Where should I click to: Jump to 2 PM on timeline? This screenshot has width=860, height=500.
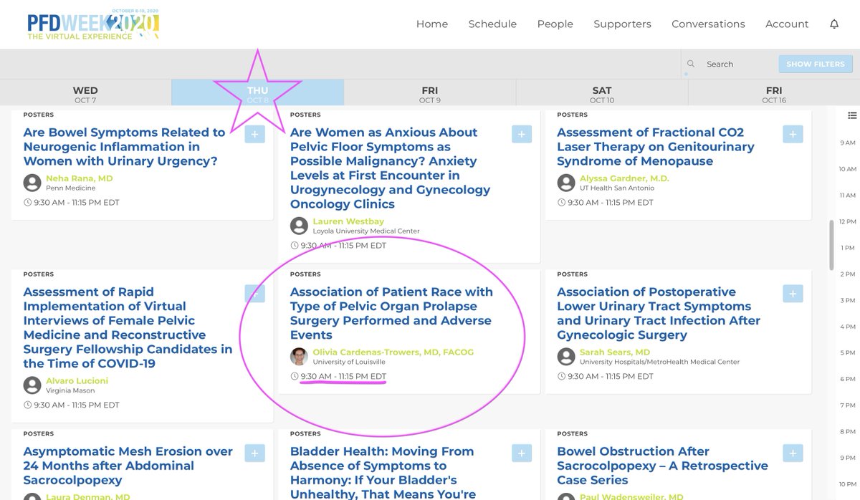tap(847, 274)
